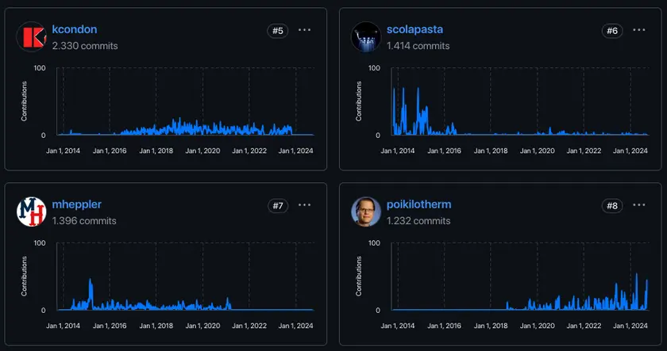Click scolapasta's dark avatar image
The image size is (667, 351).
(366, 37)
